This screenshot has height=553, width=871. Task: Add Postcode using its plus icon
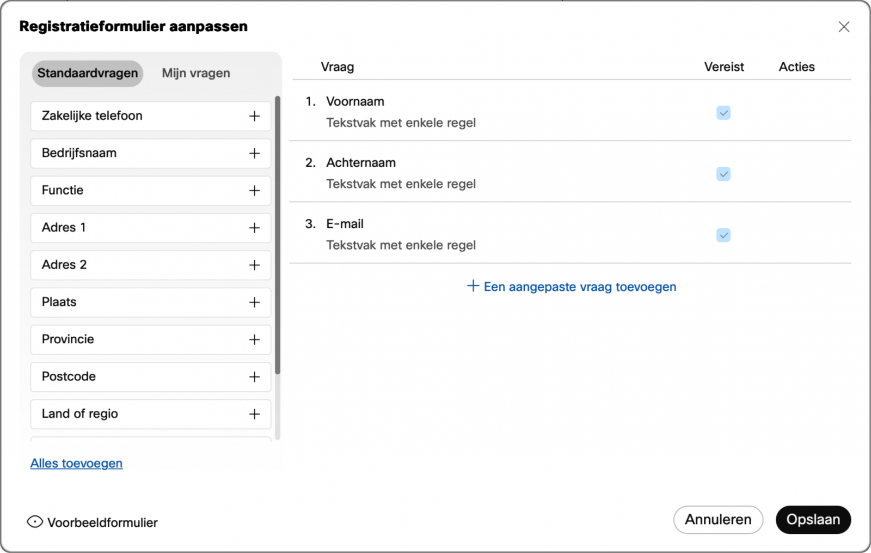[x=254, y=376]
